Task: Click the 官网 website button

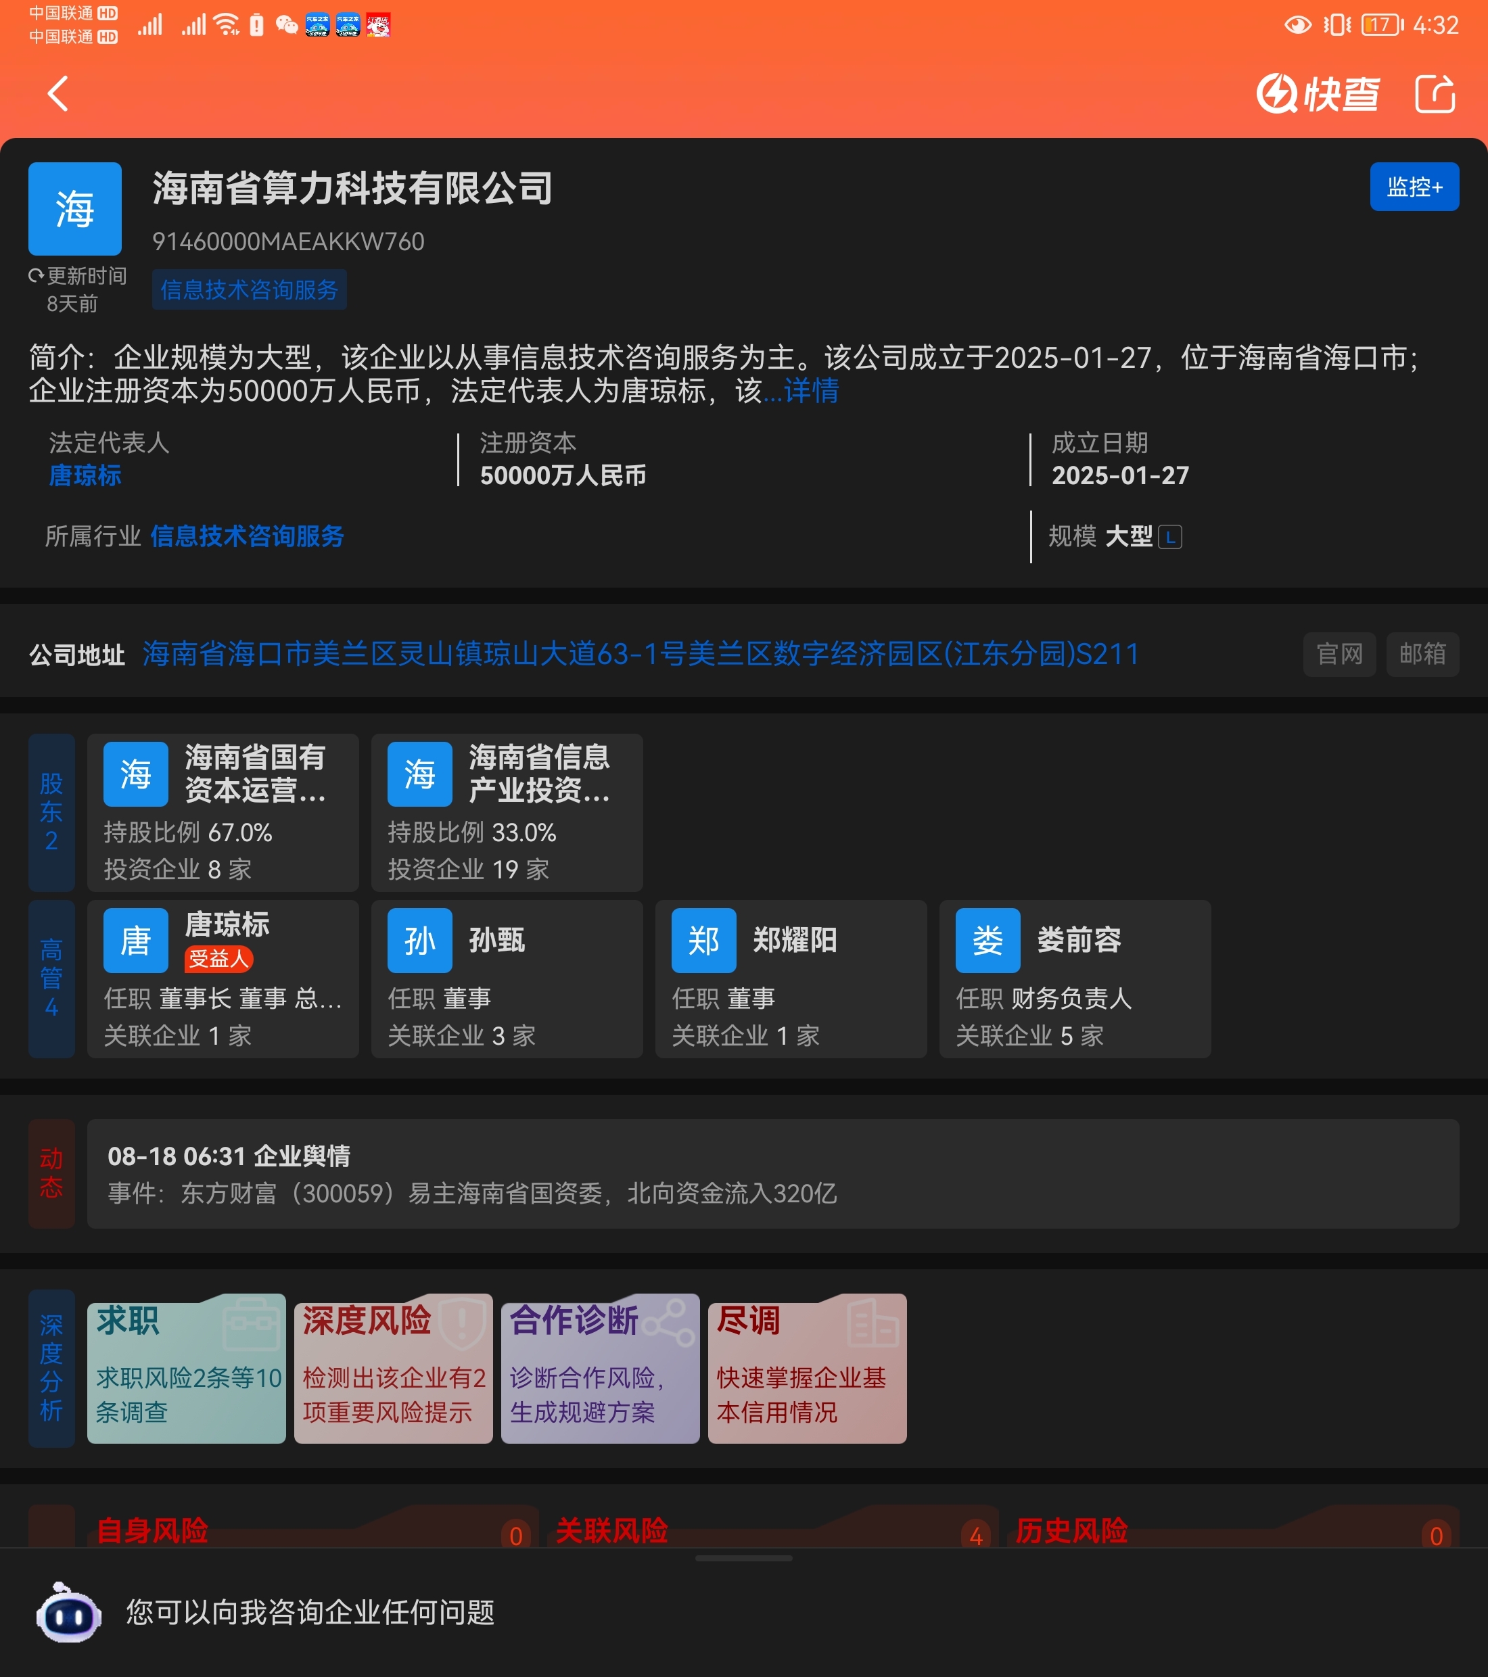Action: click(1339, 654)
